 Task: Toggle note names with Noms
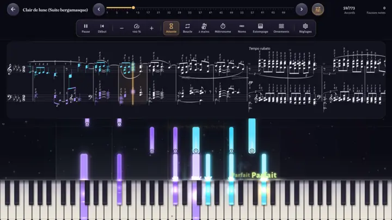pos(242,28)
